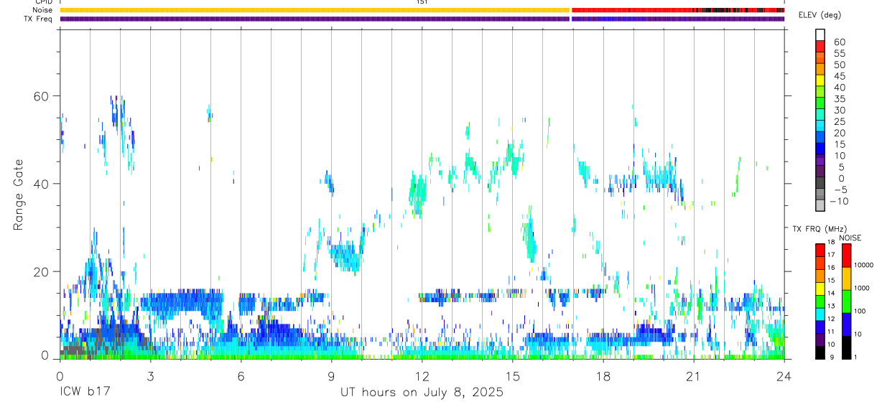
Task: Click the '1' label on the NOISE scale
Action: [x=856, y=357]
